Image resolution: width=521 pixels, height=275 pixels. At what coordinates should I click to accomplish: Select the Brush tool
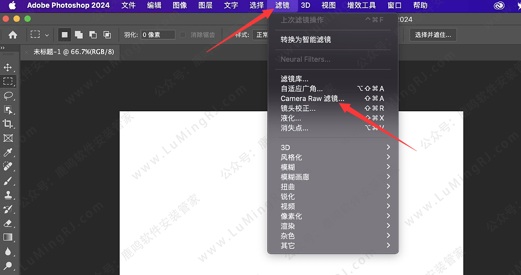click(8, 181)
